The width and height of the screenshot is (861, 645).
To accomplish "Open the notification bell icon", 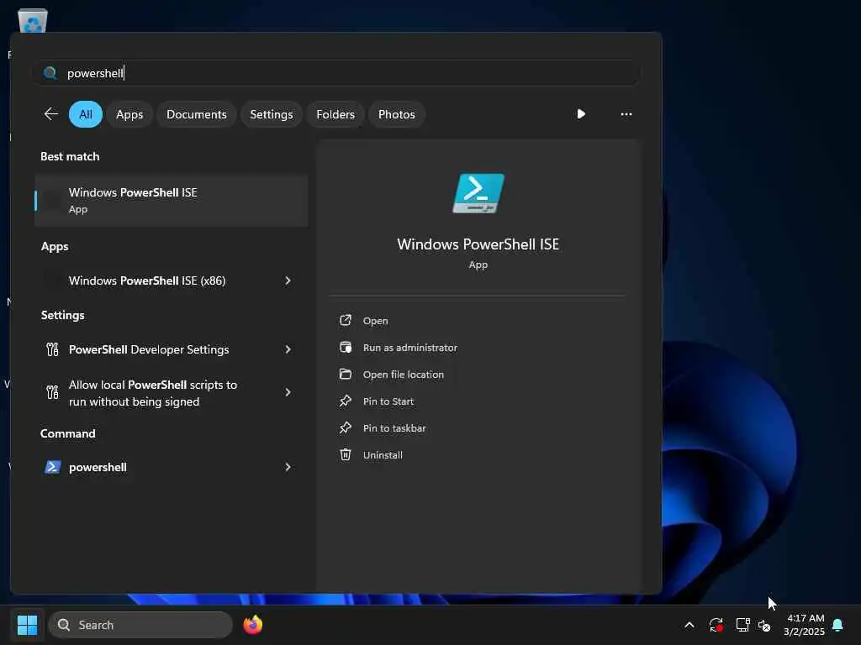I will pyautogui.click(x=838, y=625).
